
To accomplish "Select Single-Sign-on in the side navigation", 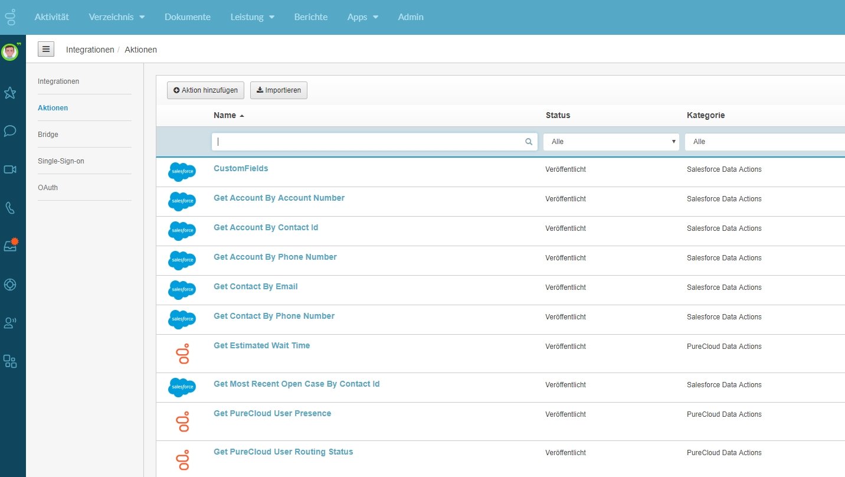I will 61,161.
